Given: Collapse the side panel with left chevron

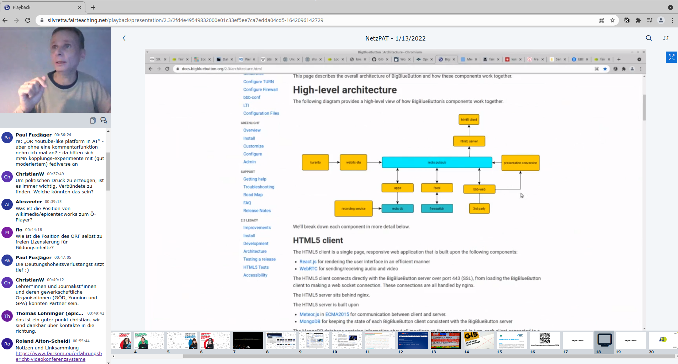Looking at the screenshot, I should 124,38.
